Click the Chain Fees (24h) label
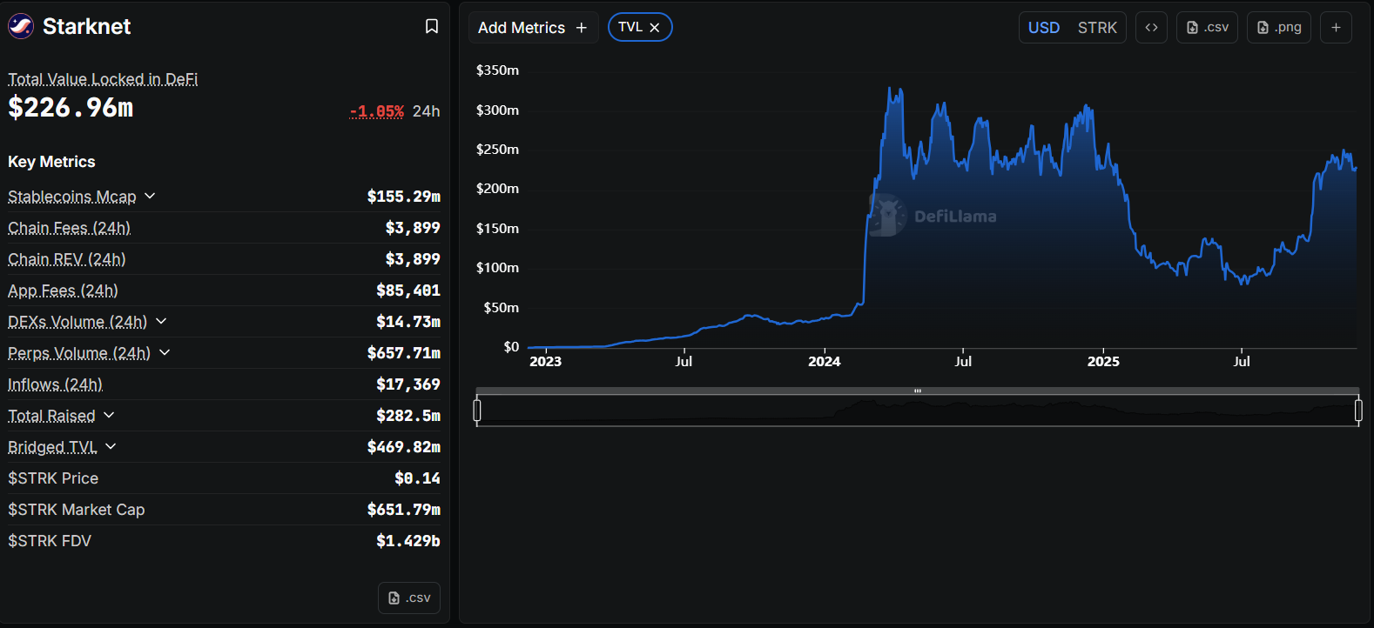The height and width of the screenshot is (628, 1374). point(69,228)
